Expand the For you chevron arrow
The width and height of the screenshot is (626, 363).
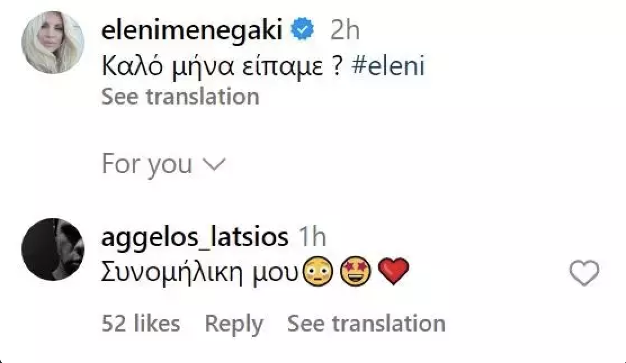click(214, 165)
